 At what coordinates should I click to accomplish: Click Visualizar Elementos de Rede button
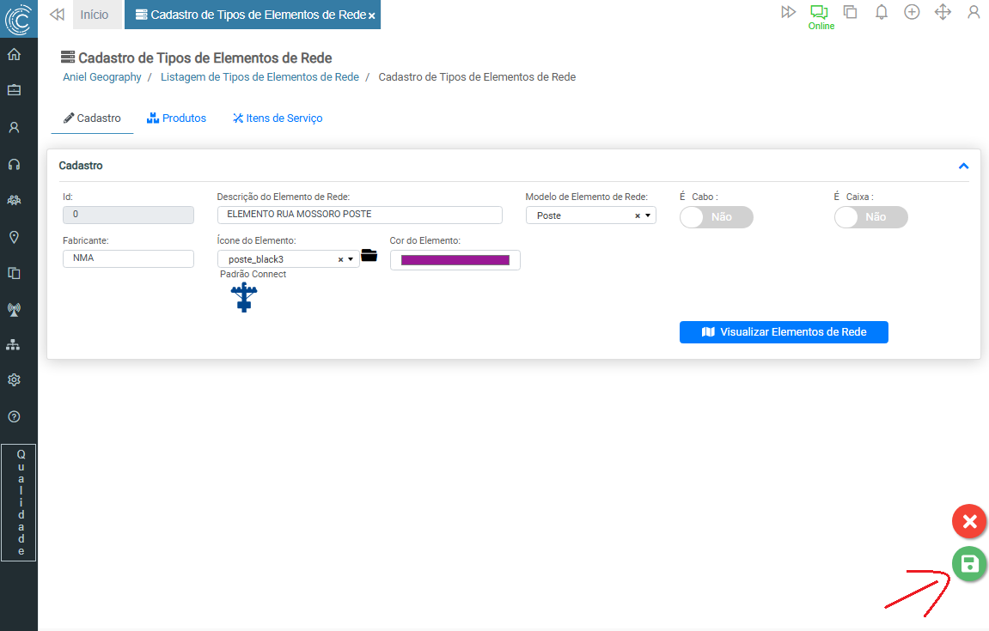783,332
